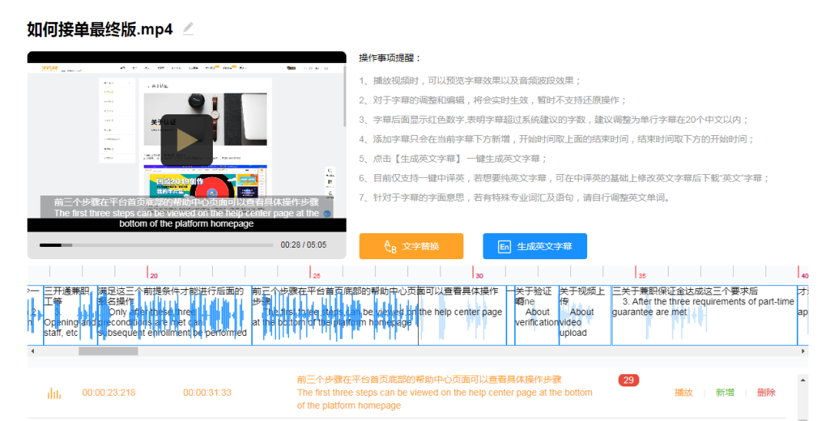The image size is (830, 421).
Task: Click the red 29 character count badge
Action: point(628,380)
